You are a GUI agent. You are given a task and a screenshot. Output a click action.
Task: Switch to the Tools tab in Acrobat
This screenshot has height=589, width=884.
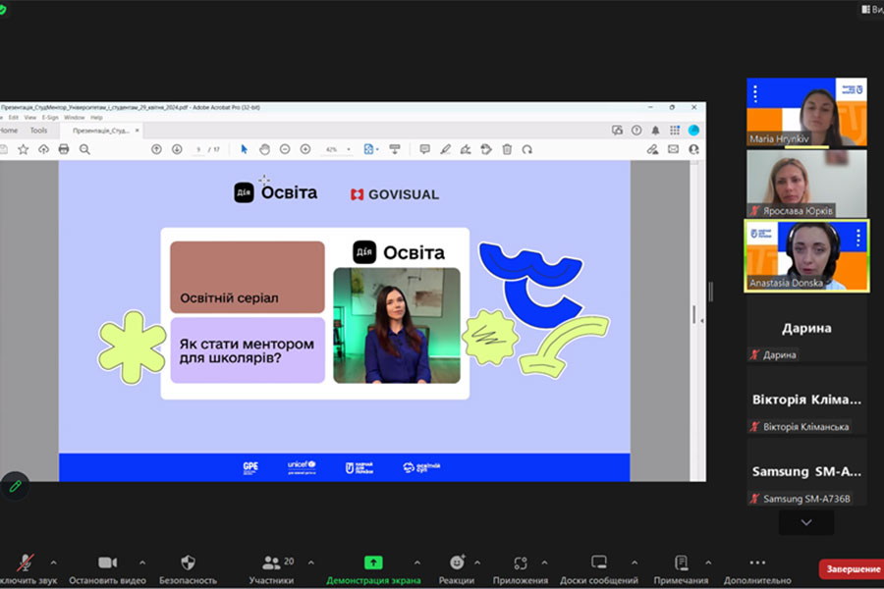[x=38, y=130]
